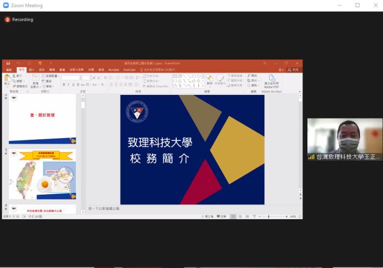The image size is (383, 268).
Task: Open the slide Layout dropdown
Action: pyautogui.click(x=51, y=76)
